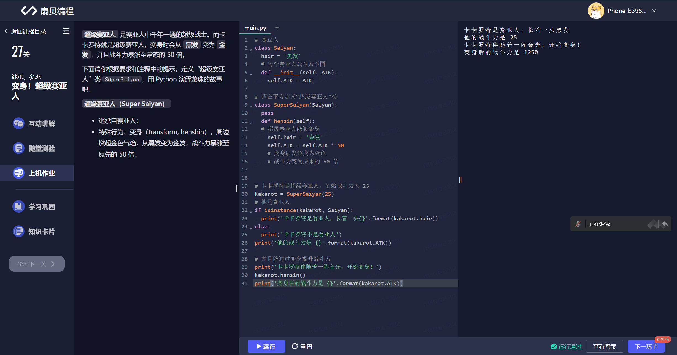
Task: Click reply arrow in speaking panel
Action: pyautogui.click(x=665, y=224)
